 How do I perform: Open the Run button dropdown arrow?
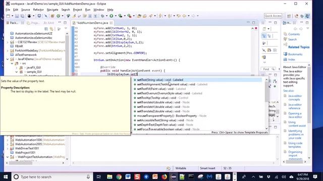116,16
